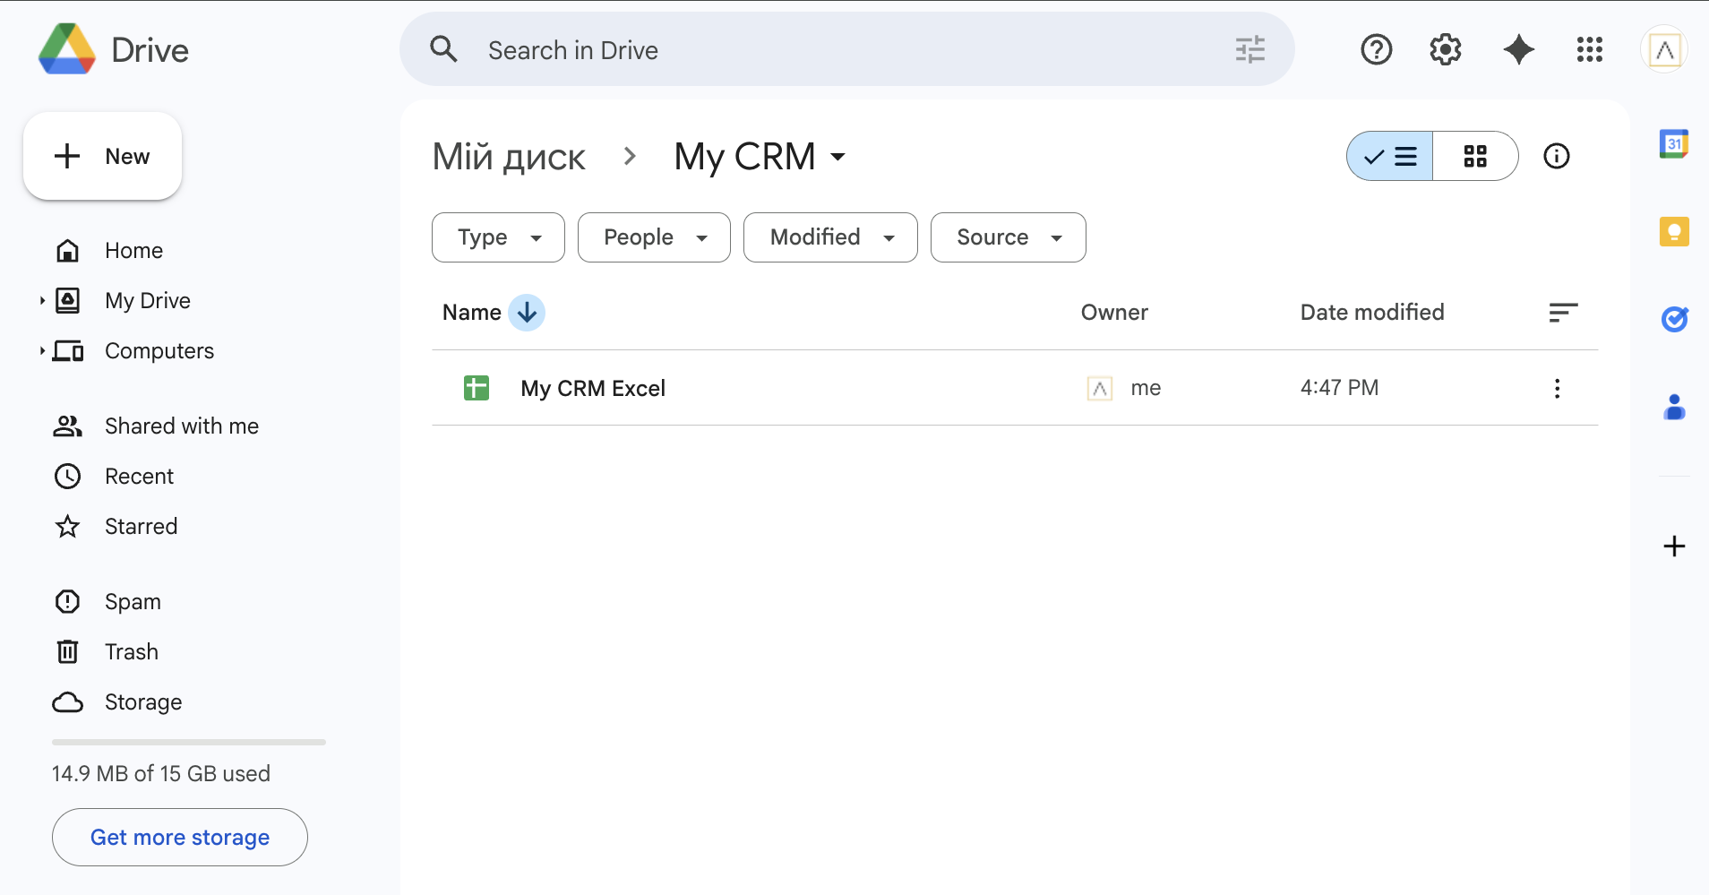
Task: Open the Type filter dropdown
Action: [x=498, y=237]
